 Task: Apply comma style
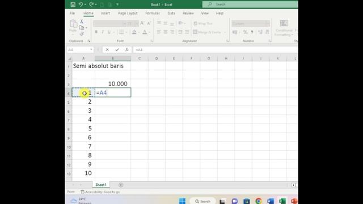tap(252, 32)
